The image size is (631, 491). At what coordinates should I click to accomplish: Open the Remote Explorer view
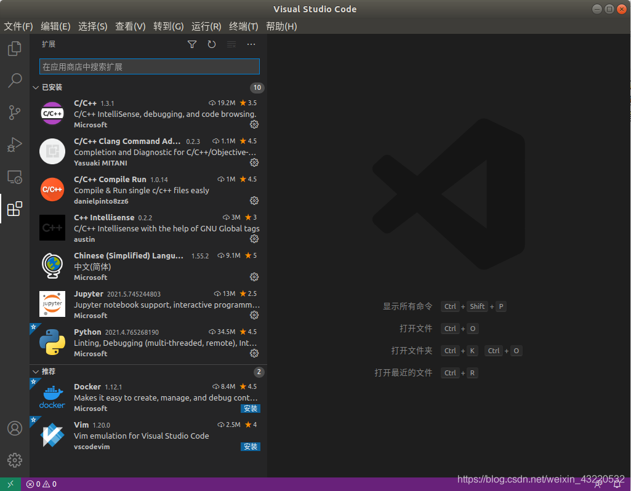click(x=15, y=177)
